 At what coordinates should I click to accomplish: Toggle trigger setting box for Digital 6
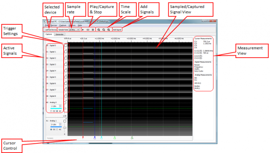66,83
